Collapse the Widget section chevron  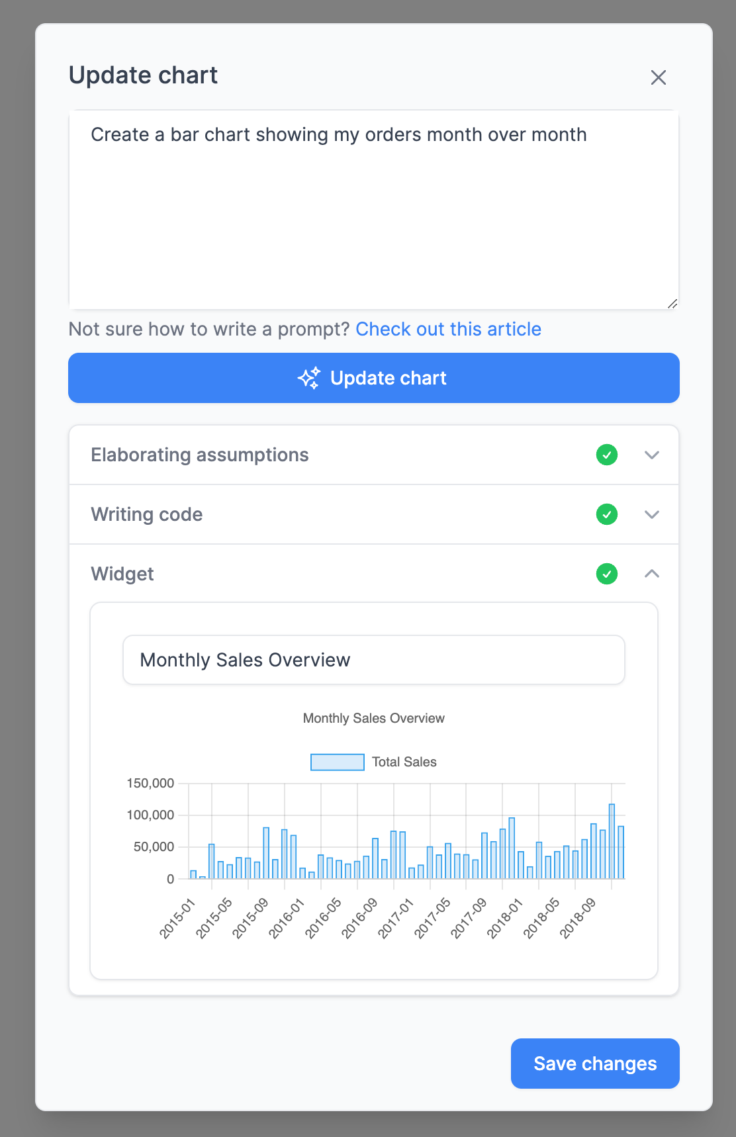tap(652, 574)
